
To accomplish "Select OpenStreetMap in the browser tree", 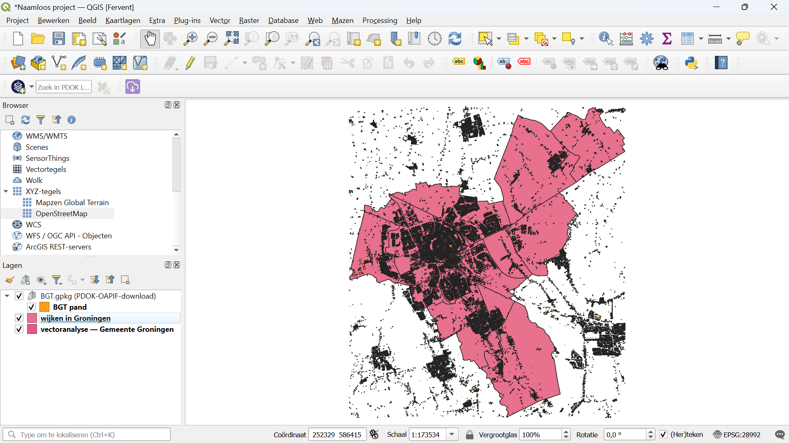I will pos(61,214).
